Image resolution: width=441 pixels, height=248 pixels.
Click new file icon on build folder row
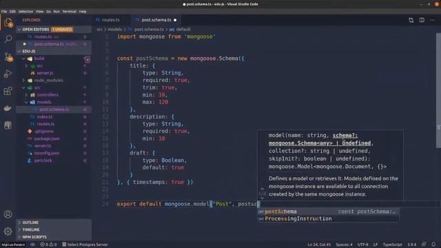(x=88, y=59)
